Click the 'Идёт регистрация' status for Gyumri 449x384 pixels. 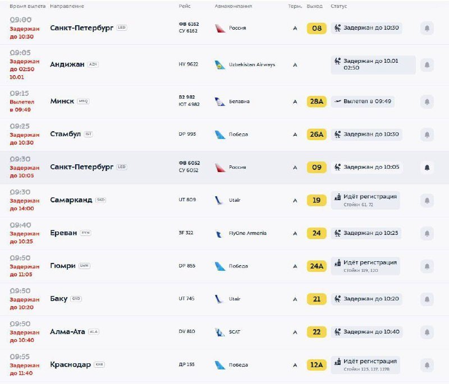pos(370,262)
